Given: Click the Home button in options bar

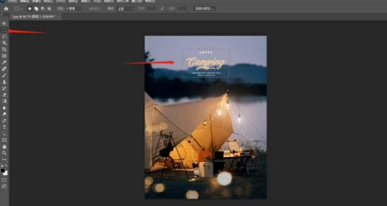Looking at the screenshot, I should [x=6, y=9].
